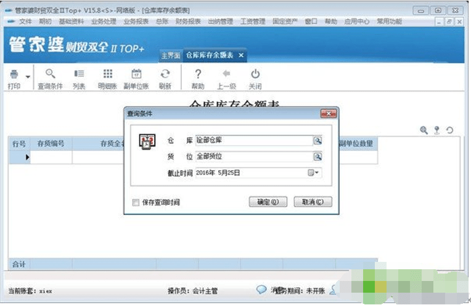Open the 总账 menu
The height and width of the screenshot is (305, 471).
click(x=162, y=22)
